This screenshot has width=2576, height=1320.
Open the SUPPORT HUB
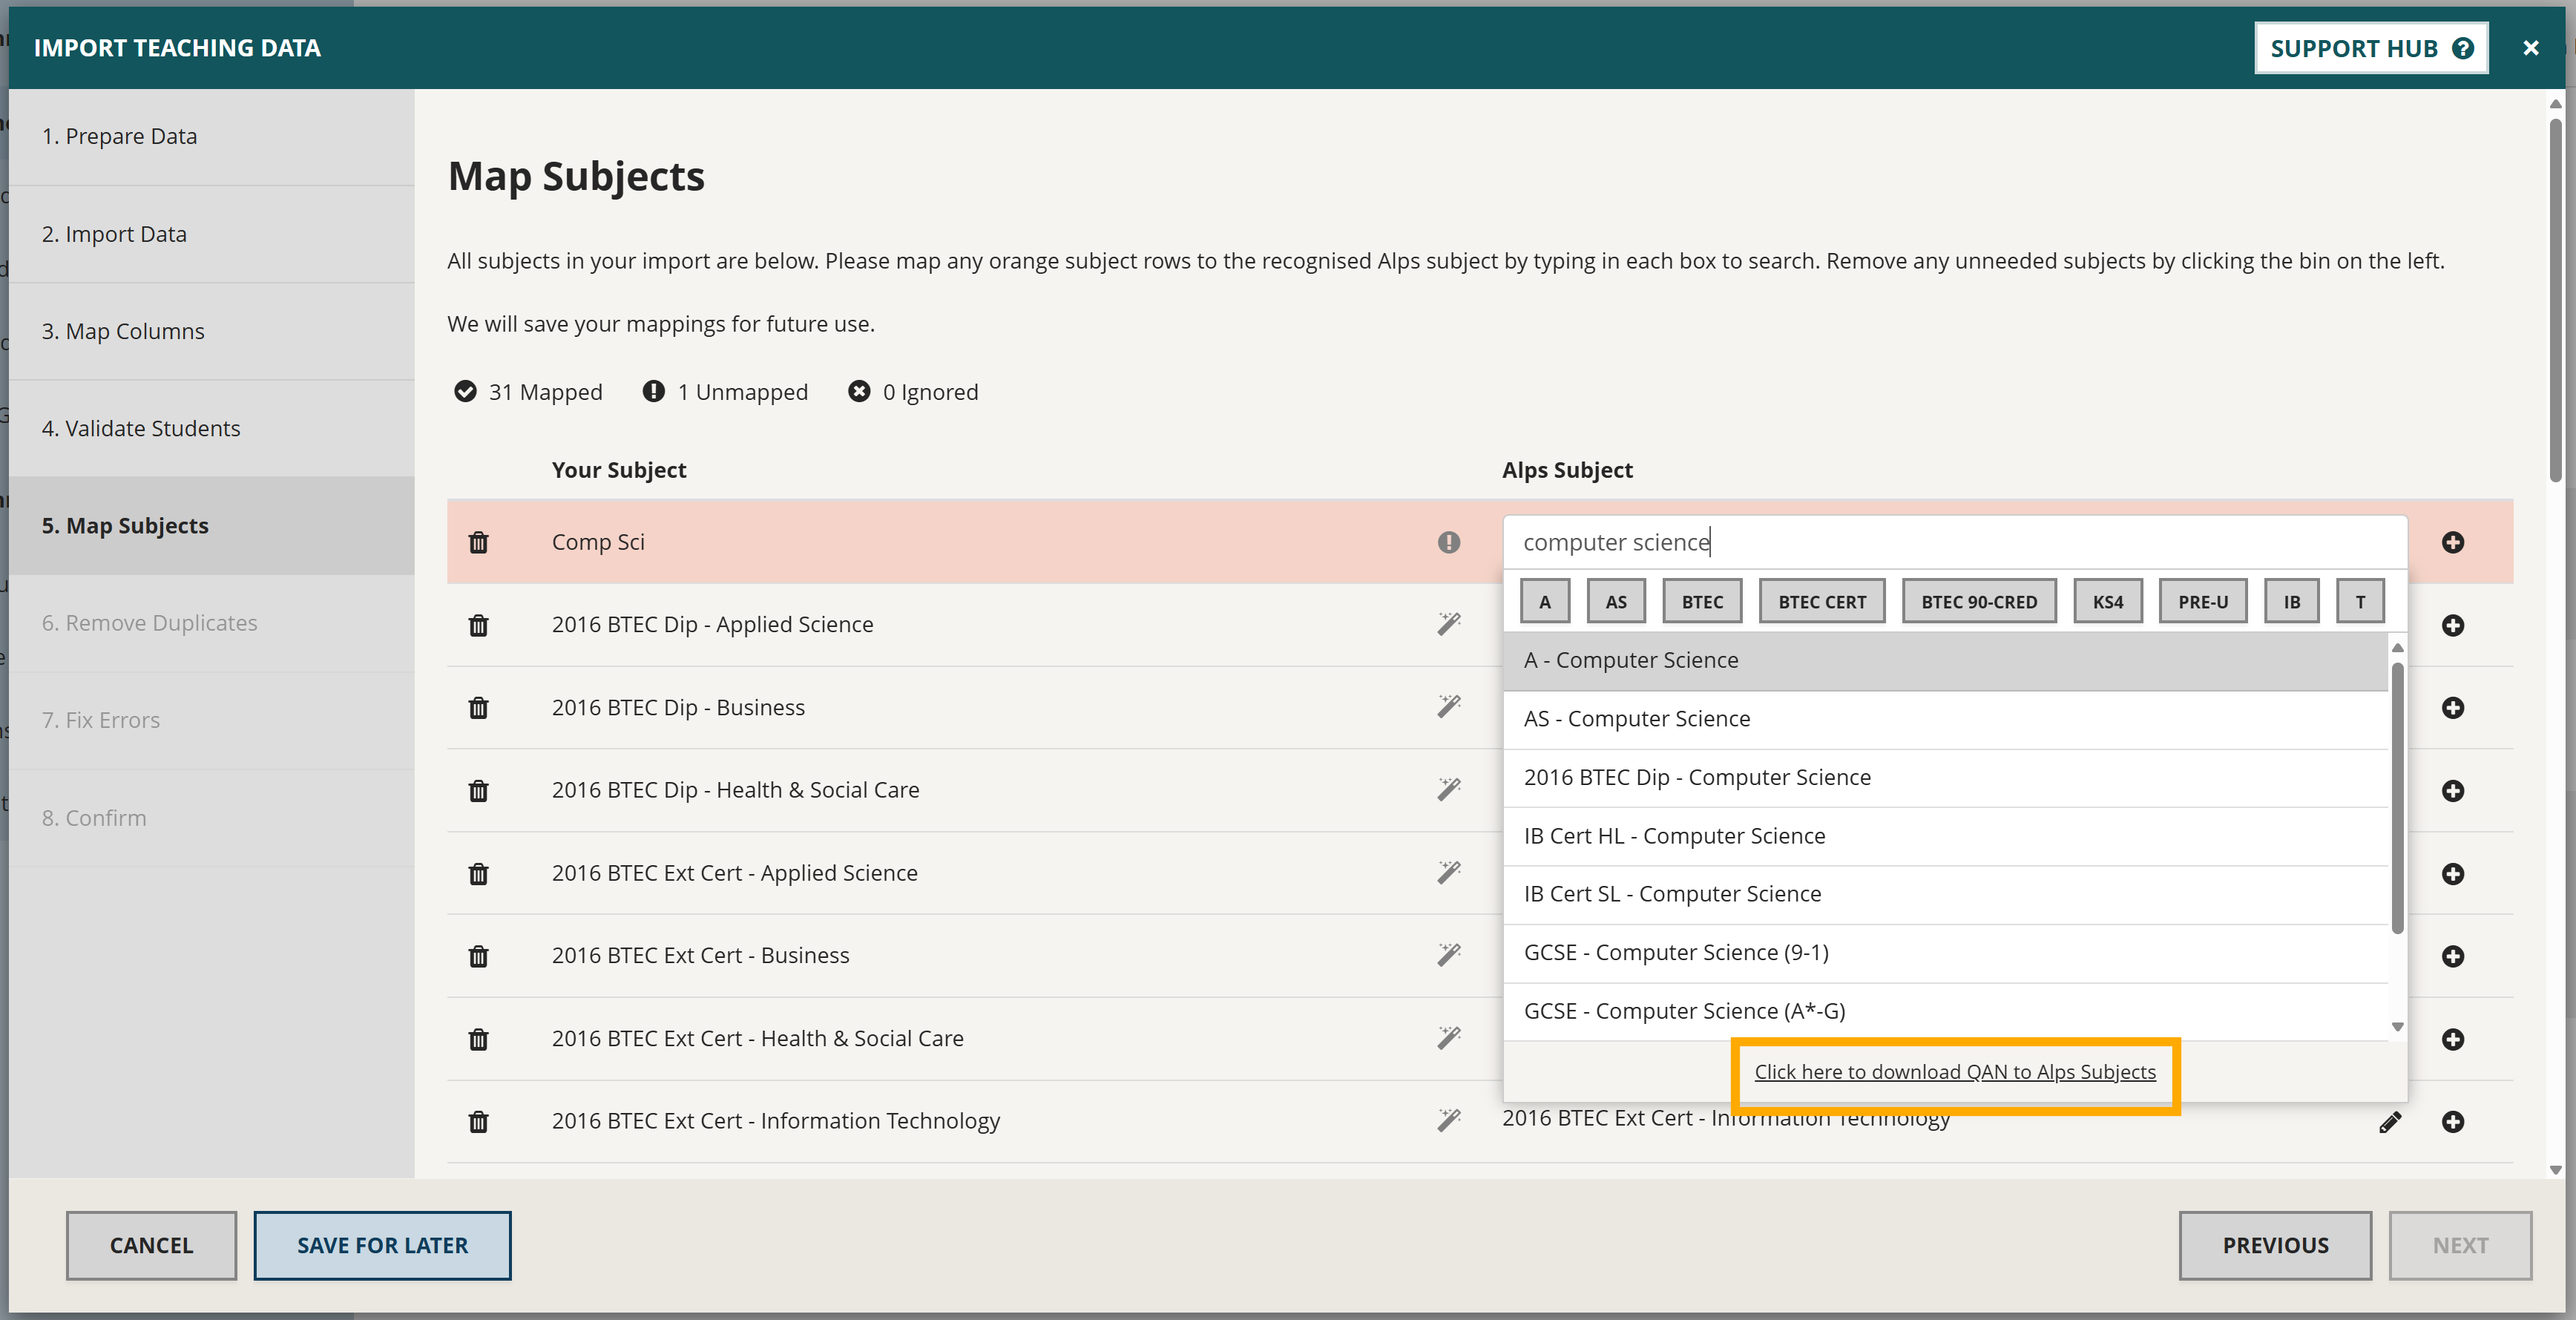point(2371,48)
